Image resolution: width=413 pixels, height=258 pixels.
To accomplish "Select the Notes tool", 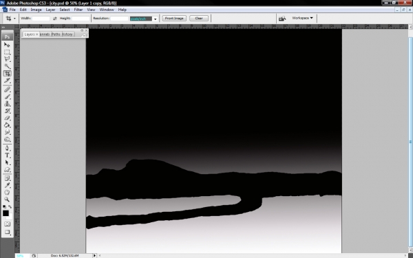I will click(x=7, y=178).
